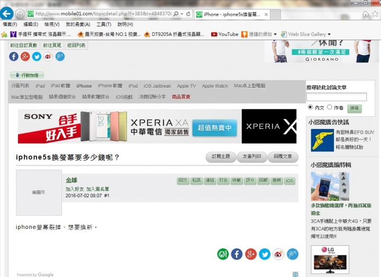Click the ad info icon near Powered by Google
This screenshot has width=381, height=277.
295,274
